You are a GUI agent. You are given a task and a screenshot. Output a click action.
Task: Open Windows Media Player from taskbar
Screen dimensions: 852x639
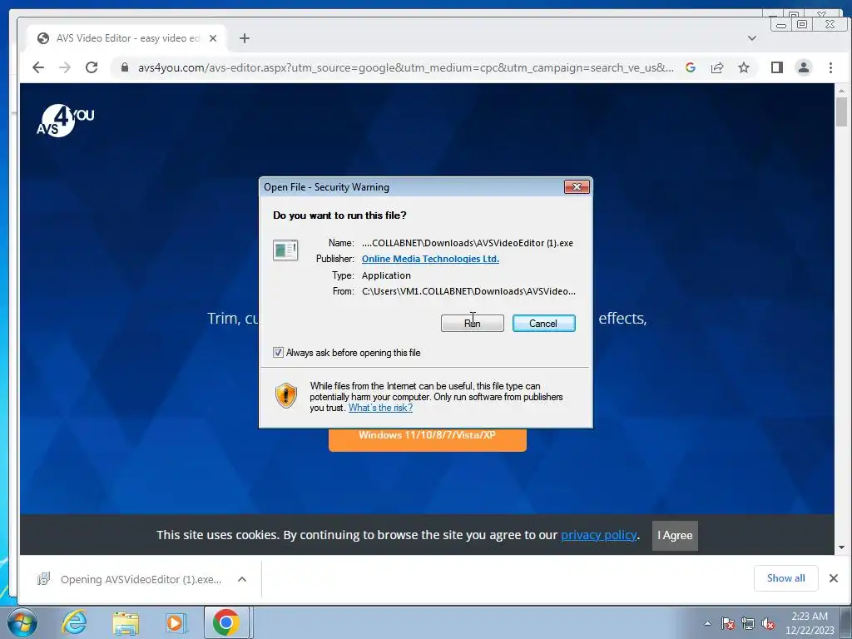(176, 622)
